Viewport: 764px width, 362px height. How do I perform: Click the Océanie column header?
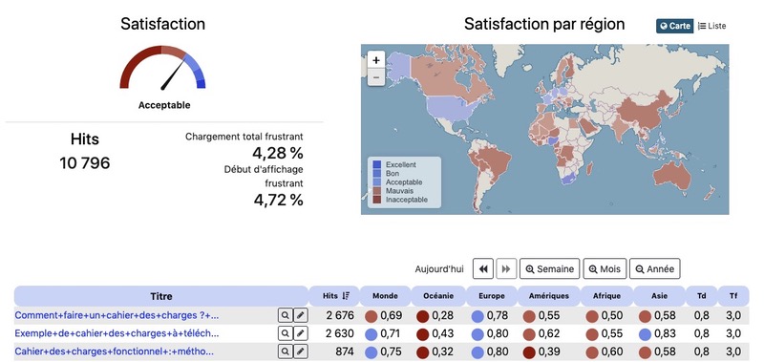438,296
